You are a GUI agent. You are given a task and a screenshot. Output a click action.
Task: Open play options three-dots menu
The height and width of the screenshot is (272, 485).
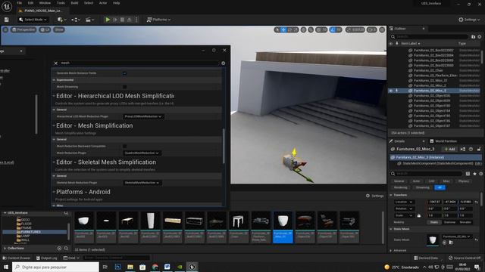(136, 20)
